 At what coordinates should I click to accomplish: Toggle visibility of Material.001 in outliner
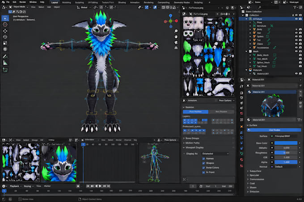tap(296, 74)
